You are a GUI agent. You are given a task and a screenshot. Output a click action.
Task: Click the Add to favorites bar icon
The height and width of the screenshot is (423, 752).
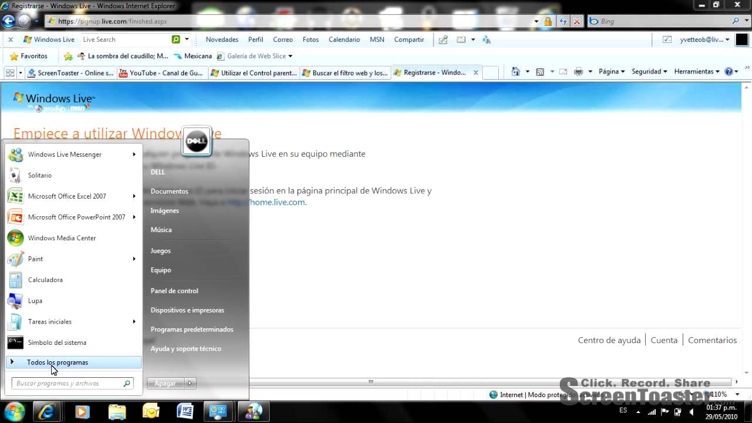coord(68,56)
